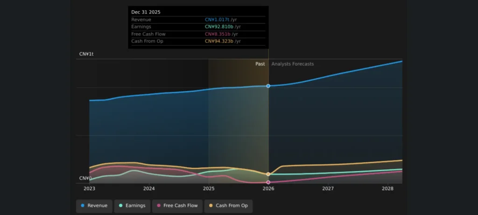Click the Analysts Forecasts label
478x215 pixels.
pos(293,64)
